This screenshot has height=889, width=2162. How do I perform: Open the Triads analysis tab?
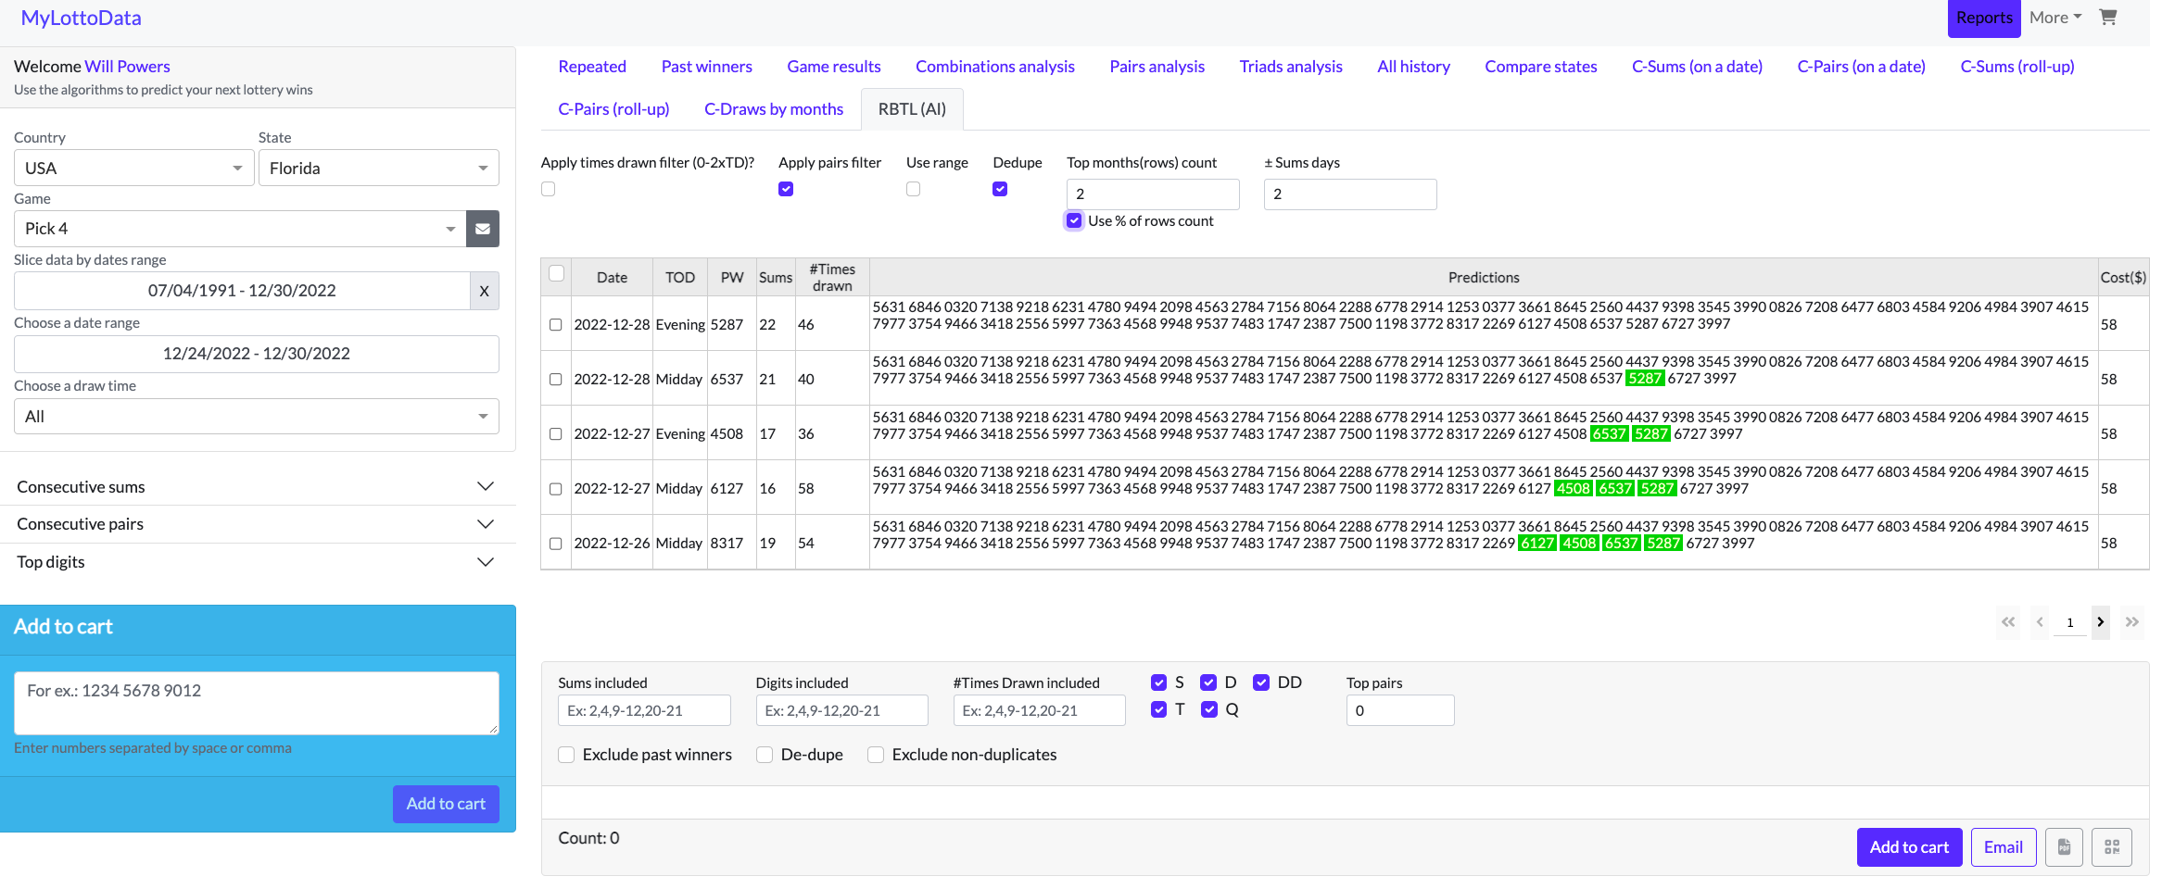pos(1291,67)
